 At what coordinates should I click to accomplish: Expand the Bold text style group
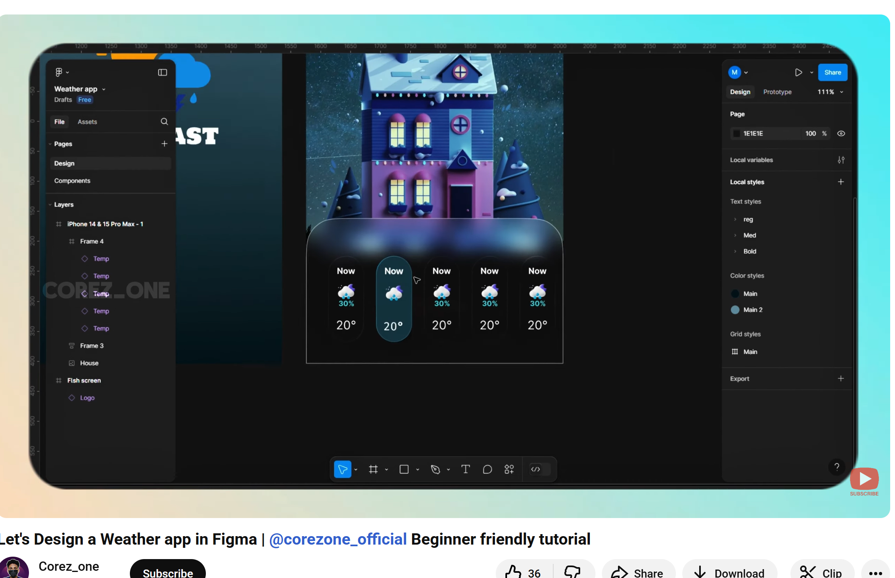coord(735,252)
